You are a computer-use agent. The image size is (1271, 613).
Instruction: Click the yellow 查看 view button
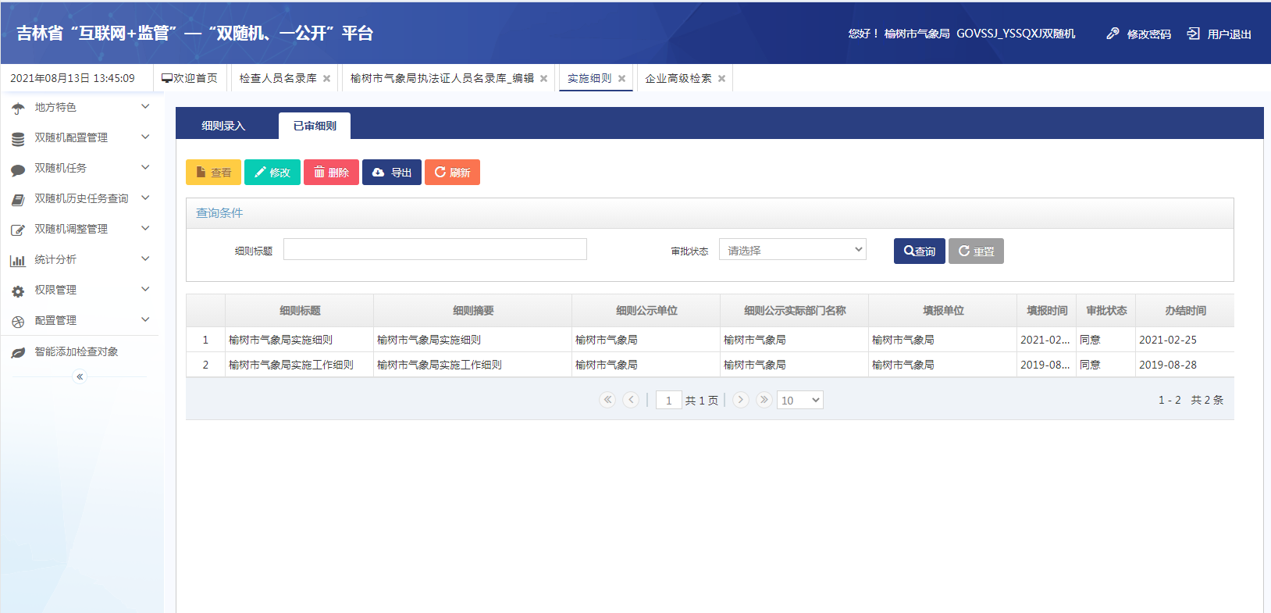coord(213,173)
